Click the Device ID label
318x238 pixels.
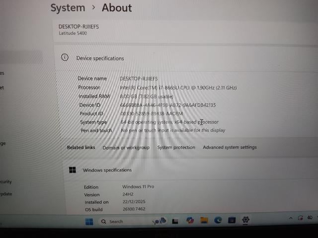tap(89, 105)
